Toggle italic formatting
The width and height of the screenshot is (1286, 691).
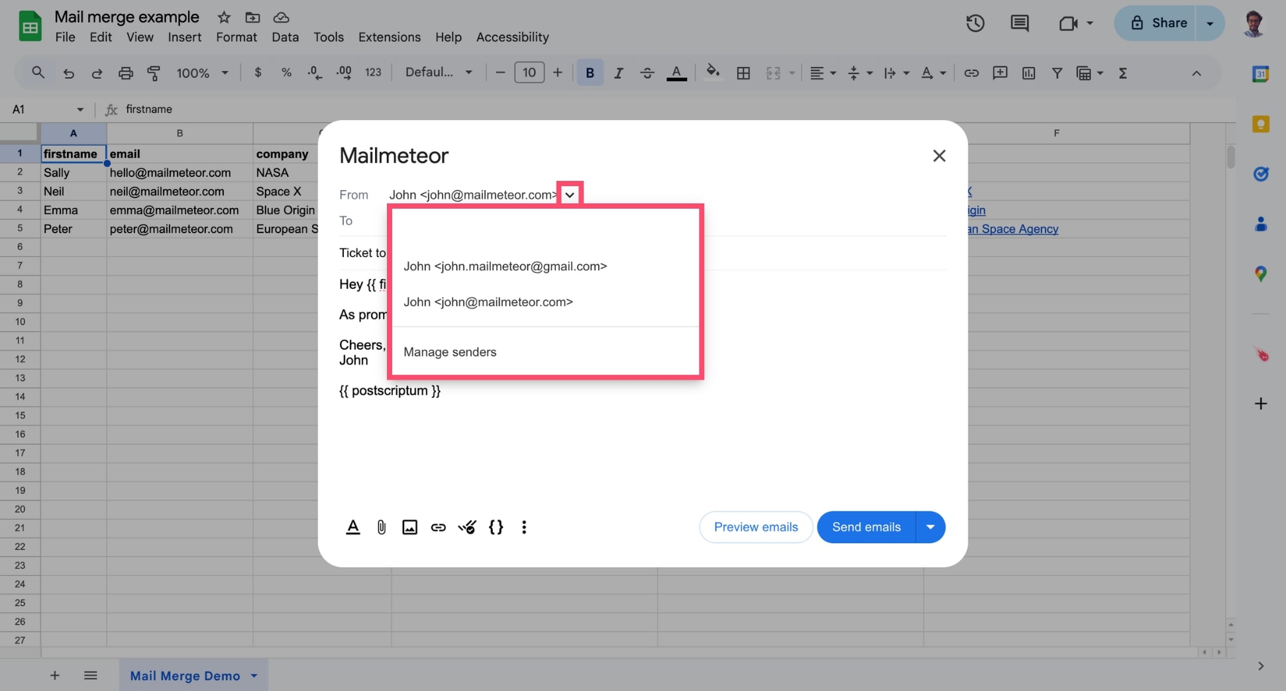(x=618, y=73)
